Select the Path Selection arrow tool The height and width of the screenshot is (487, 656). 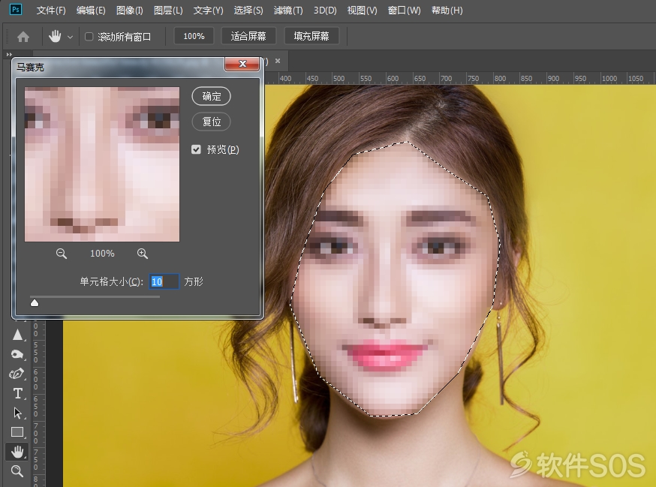tap(17, 413)
